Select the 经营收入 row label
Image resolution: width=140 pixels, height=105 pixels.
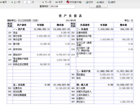[x=81, y=98]
